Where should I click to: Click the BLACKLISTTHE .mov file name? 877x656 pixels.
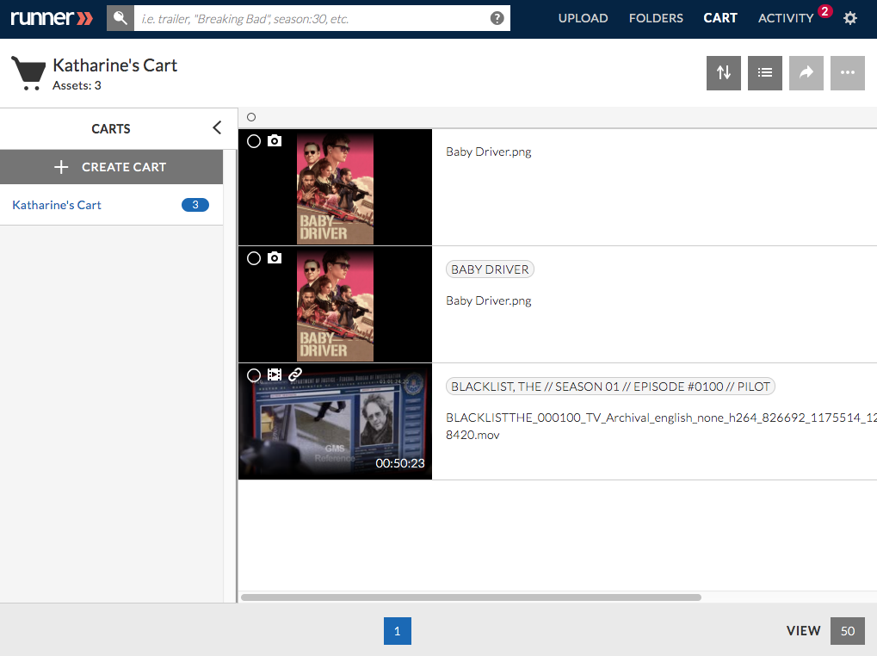661,426
